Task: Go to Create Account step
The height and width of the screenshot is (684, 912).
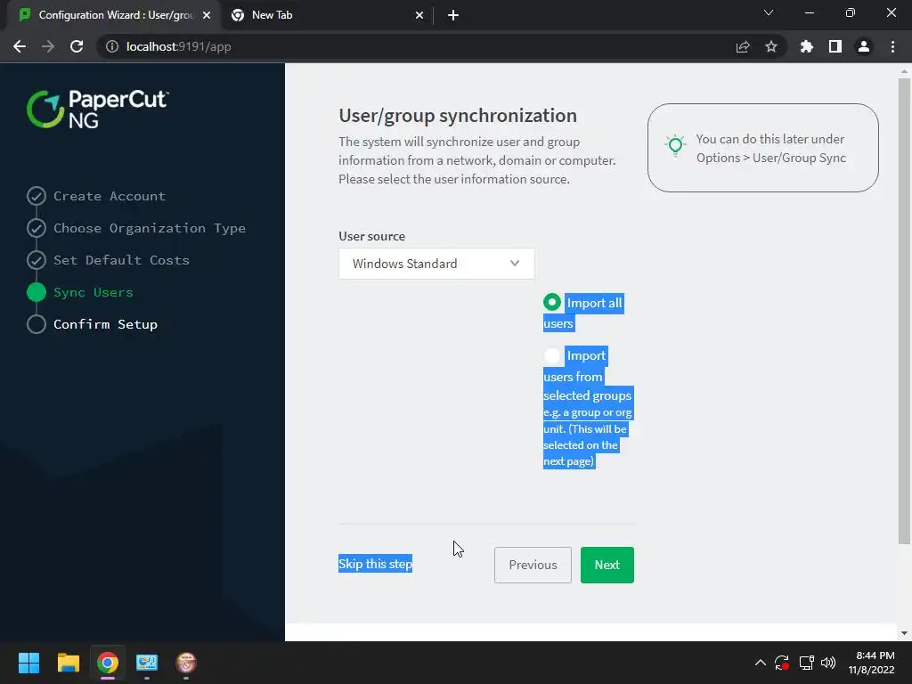Action: 110,196
